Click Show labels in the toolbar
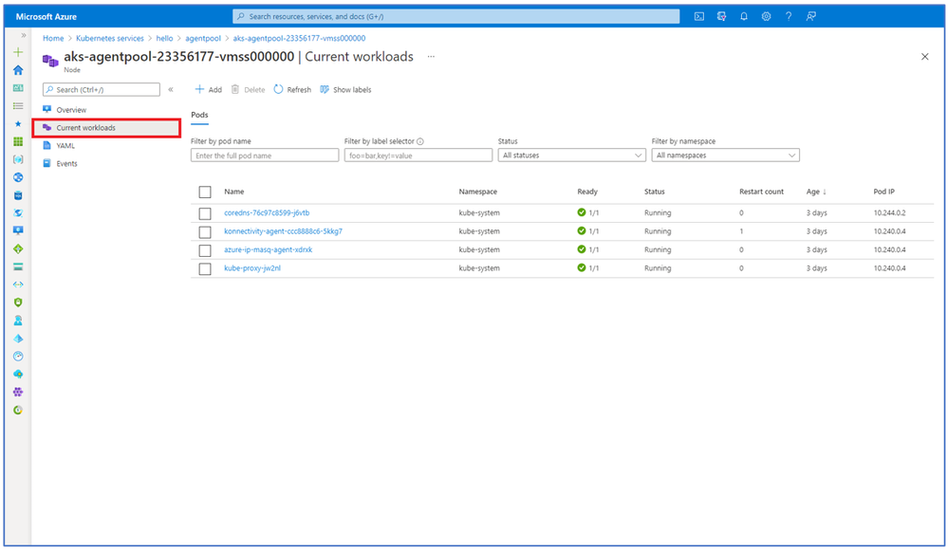948x550 pixels. 345,89
